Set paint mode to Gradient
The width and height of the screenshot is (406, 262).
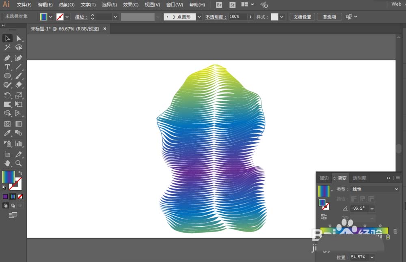(13, 197)
